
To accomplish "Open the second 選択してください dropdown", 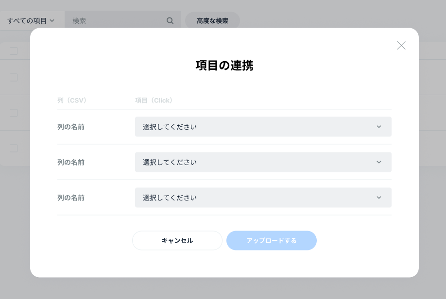I will 263,162.
